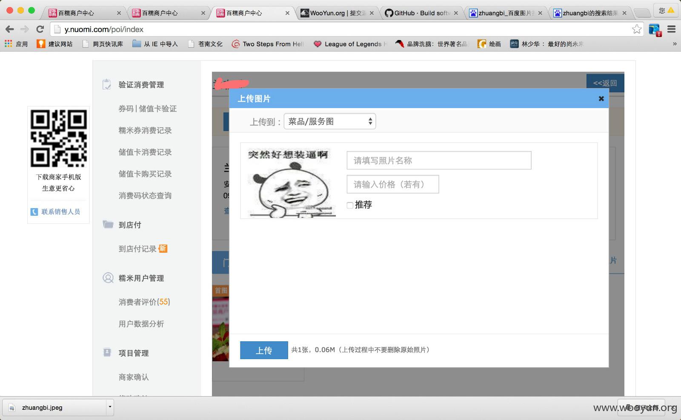681x420 pixels.
Task: Click the address bar URL
Action: (x=104, y=29)
